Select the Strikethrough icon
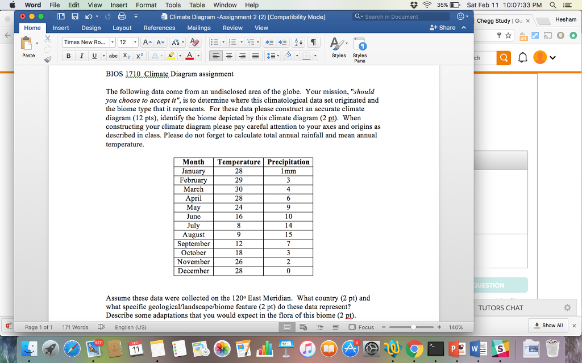582x363 pixels. point(112,56)
